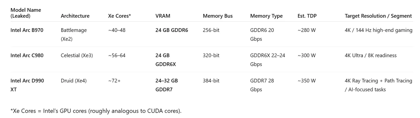
Task: Select the 320-bit memory bus cell
Action: coord(211,55)
